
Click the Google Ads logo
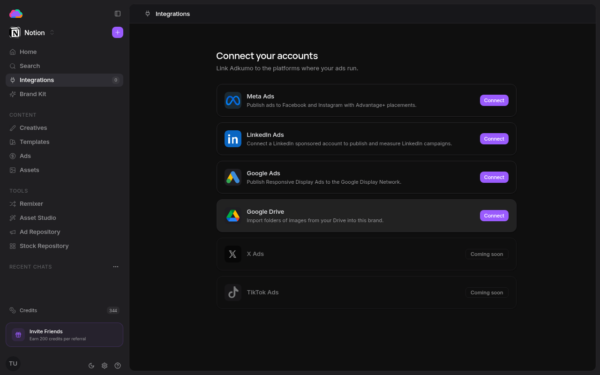233,177
